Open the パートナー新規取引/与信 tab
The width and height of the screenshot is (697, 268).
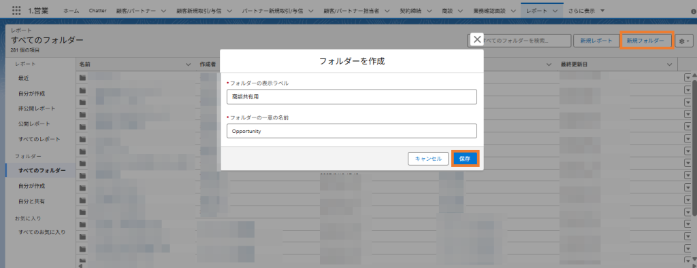[x=272, y=11]
